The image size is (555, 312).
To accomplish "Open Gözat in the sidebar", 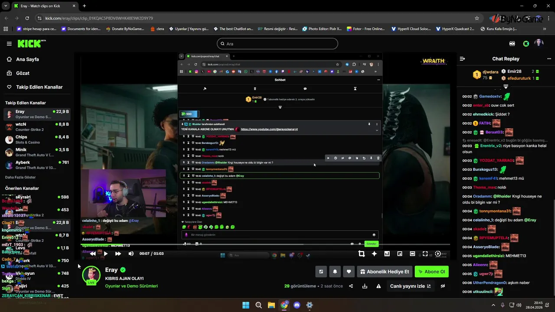I will coord(23,73).
